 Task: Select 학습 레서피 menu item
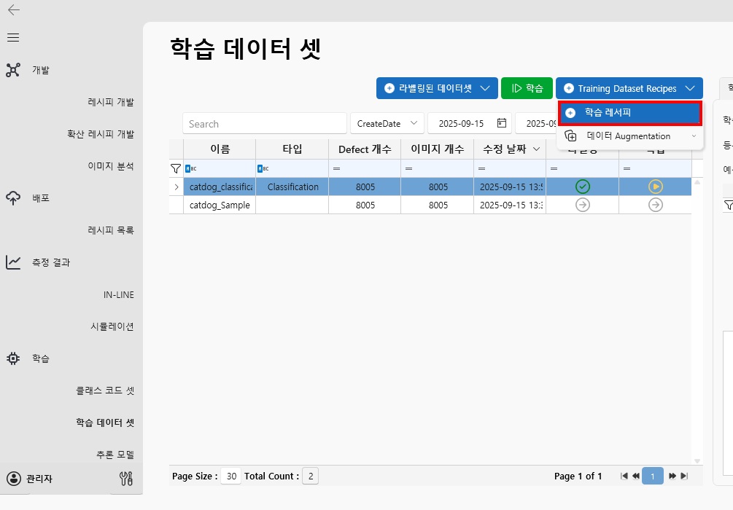[x=629, y=113]
